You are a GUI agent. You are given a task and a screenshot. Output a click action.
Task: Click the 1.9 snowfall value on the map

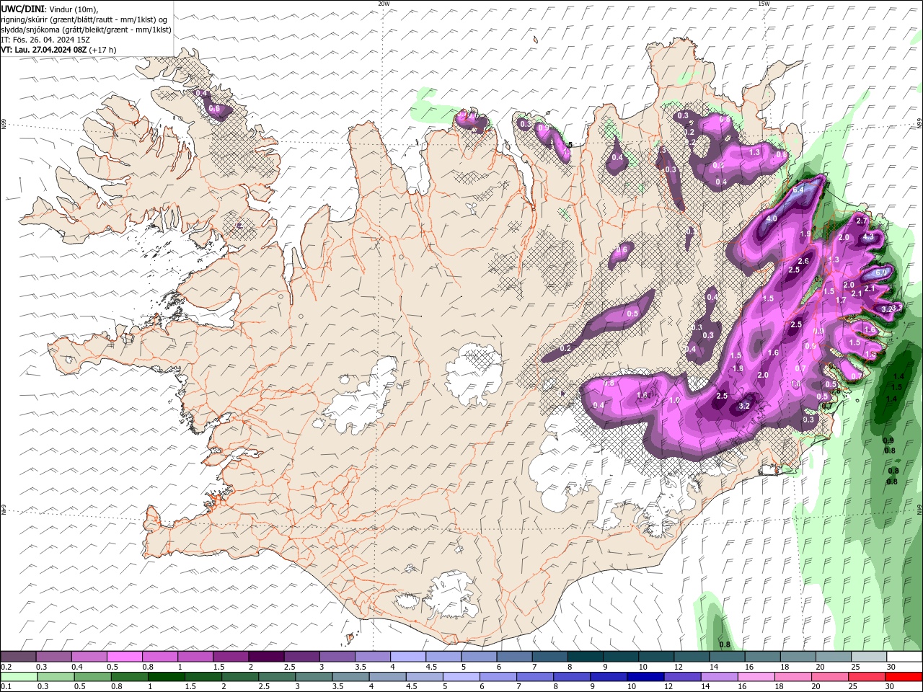[x=805, y=234]
